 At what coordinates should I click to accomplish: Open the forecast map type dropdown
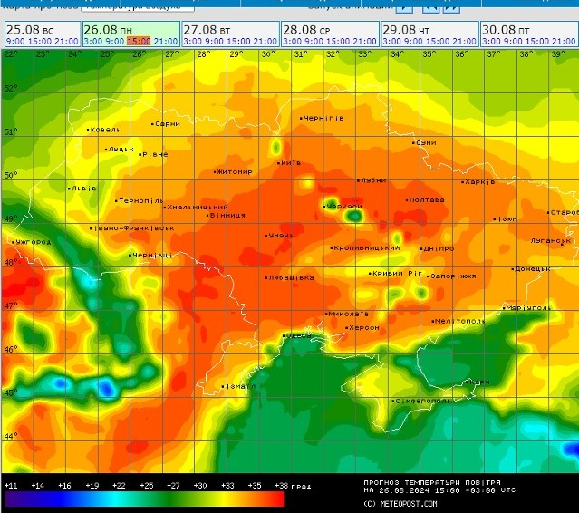click(x=136, y=6)
